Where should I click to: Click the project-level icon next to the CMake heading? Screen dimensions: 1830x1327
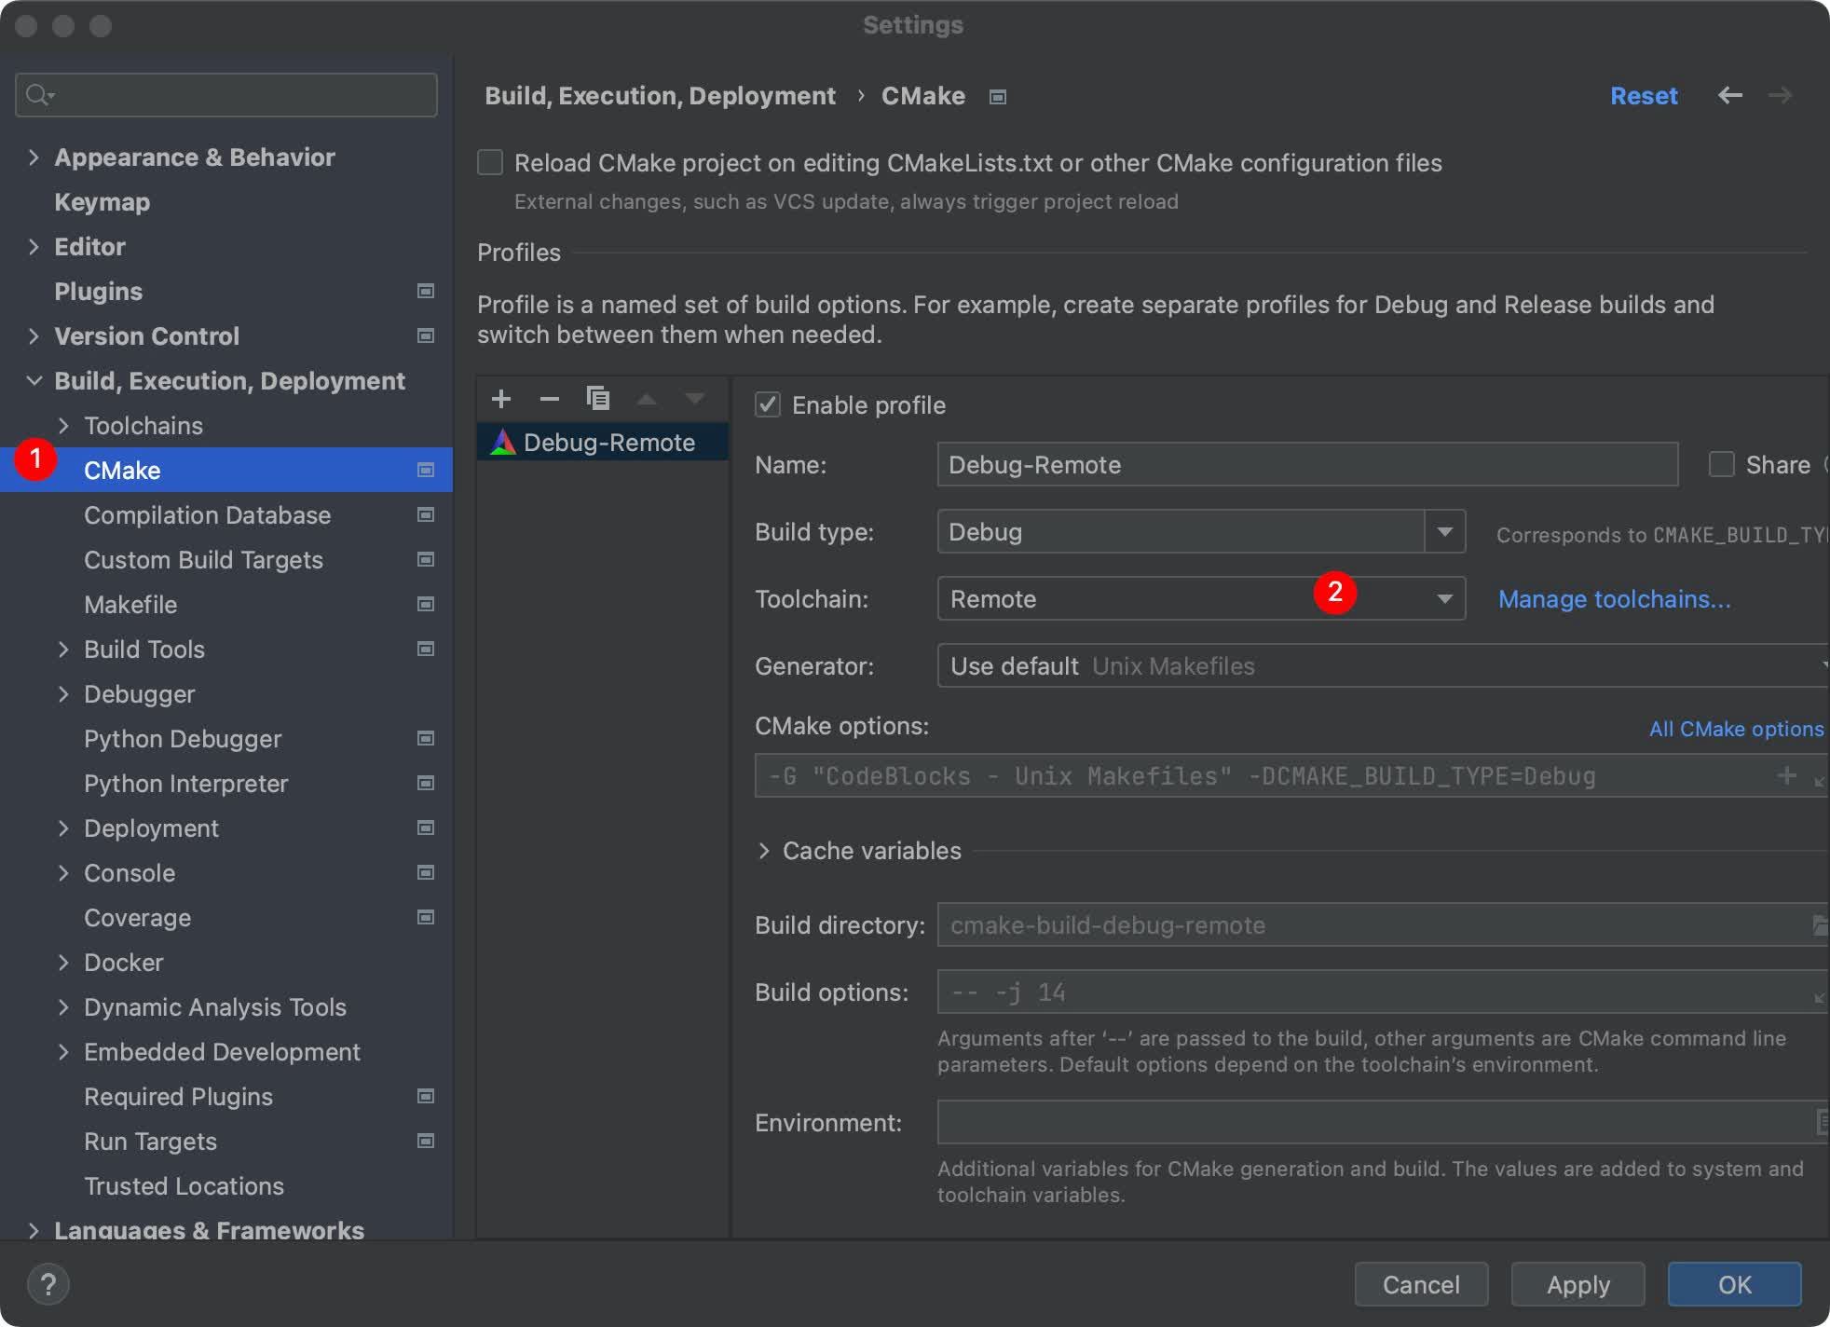click(998, 97)
